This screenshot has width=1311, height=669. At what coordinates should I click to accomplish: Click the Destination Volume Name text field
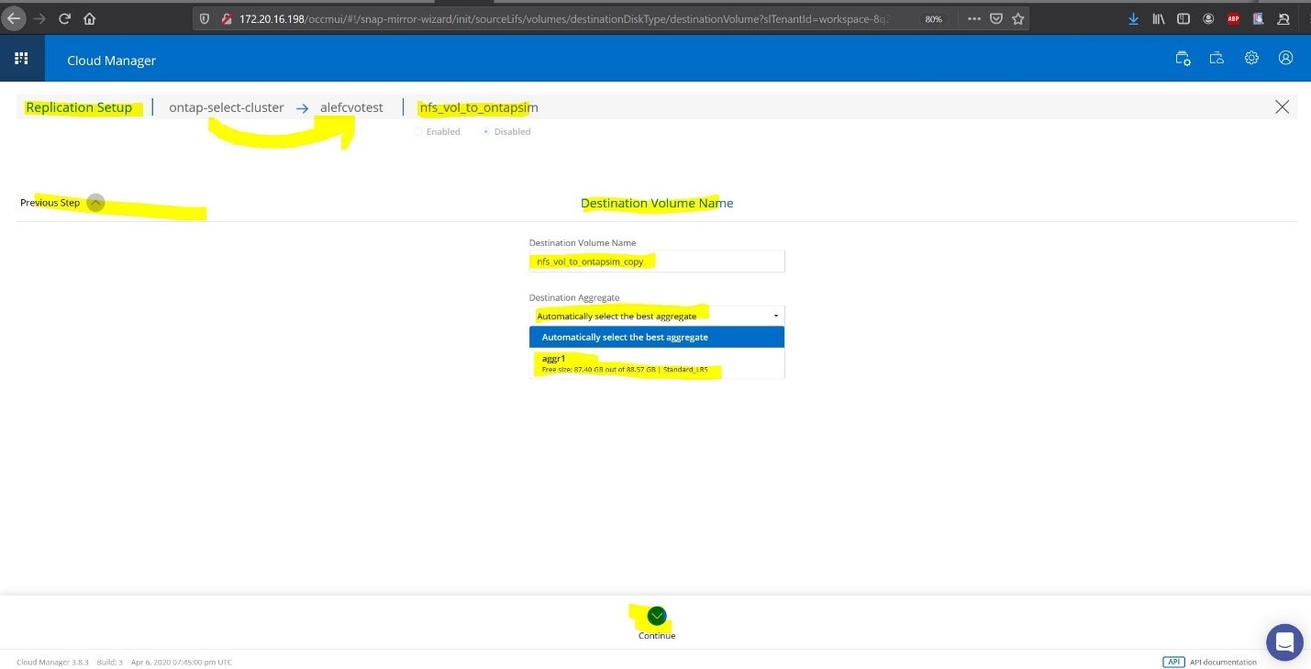pos(657,262)
